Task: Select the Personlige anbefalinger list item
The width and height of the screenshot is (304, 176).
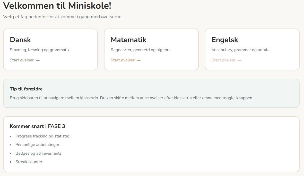Action: pos(37,145)
